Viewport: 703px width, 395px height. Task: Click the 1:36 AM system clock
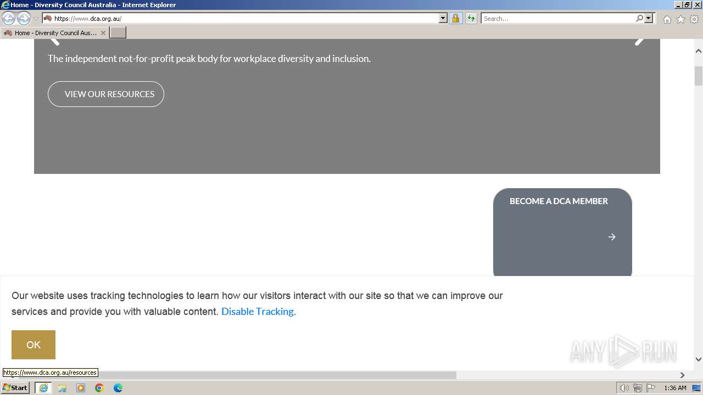(675, 388)
